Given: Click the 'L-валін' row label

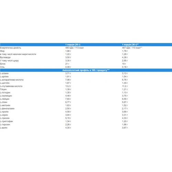Looking at the screenshot, I should [4, 128].
